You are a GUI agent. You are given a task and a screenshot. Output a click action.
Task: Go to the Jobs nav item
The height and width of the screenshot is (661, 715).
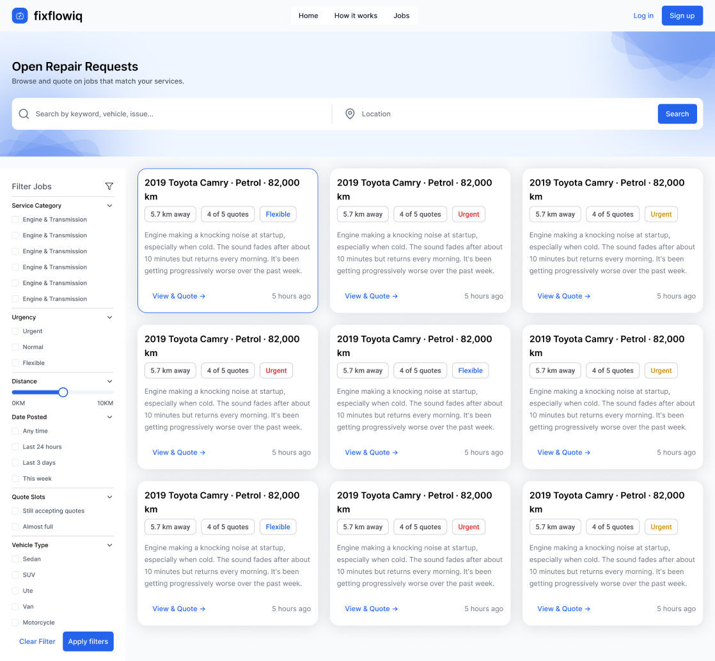[x=401, y=15]
